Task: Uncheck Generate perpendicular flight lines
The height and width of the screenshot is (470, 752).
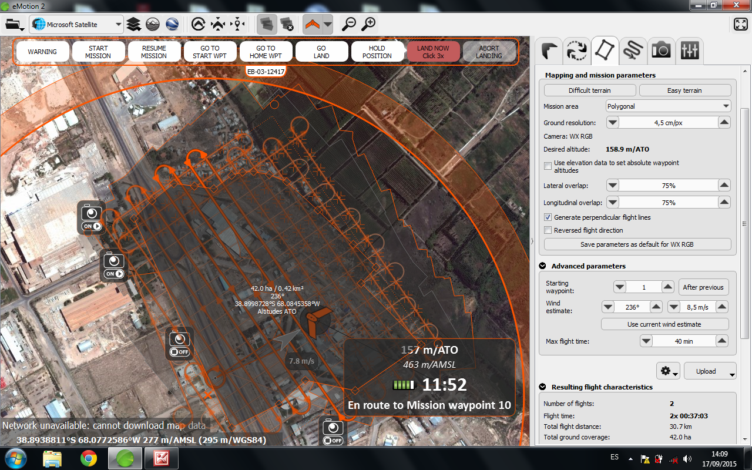Action: click(x=548, y=217)
